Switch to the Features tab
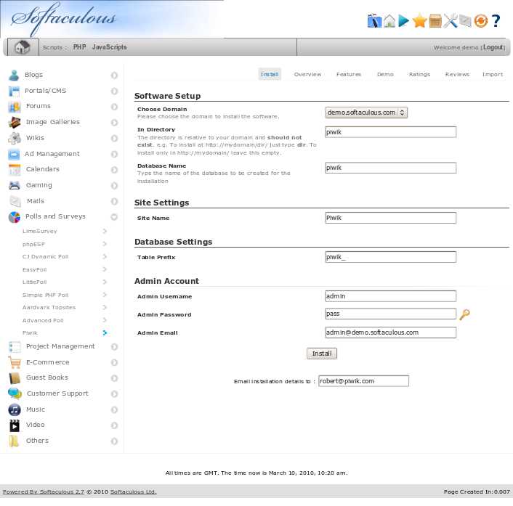This screenshot has width=513, height=506. coord(349,74)
